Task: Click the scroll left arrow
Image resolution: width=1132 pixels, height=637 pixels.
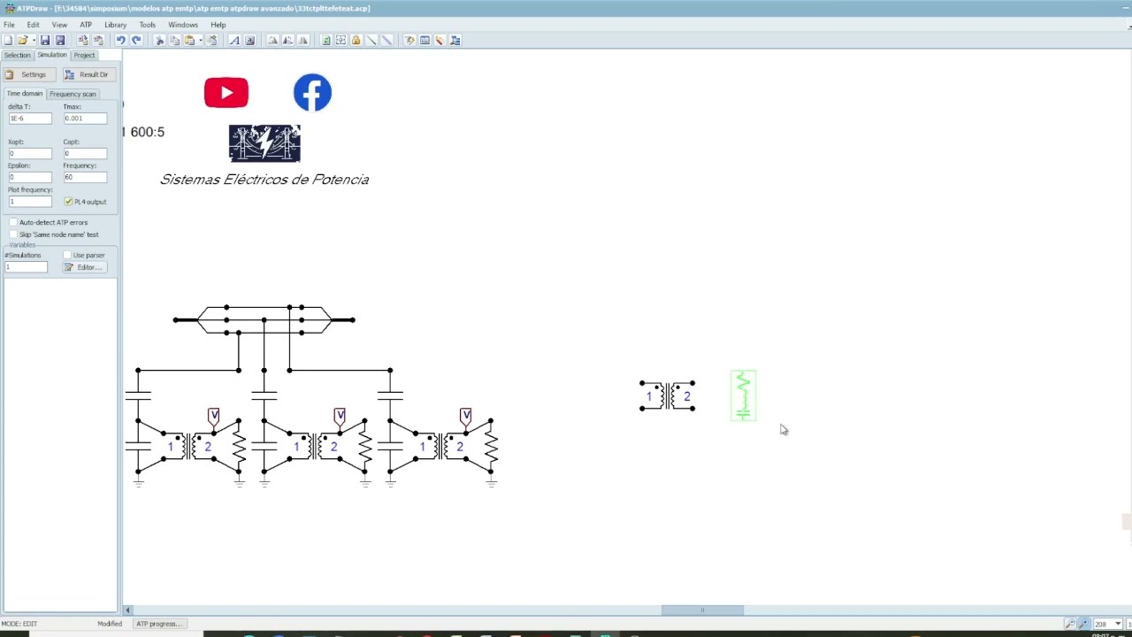Action: point(127,610)
